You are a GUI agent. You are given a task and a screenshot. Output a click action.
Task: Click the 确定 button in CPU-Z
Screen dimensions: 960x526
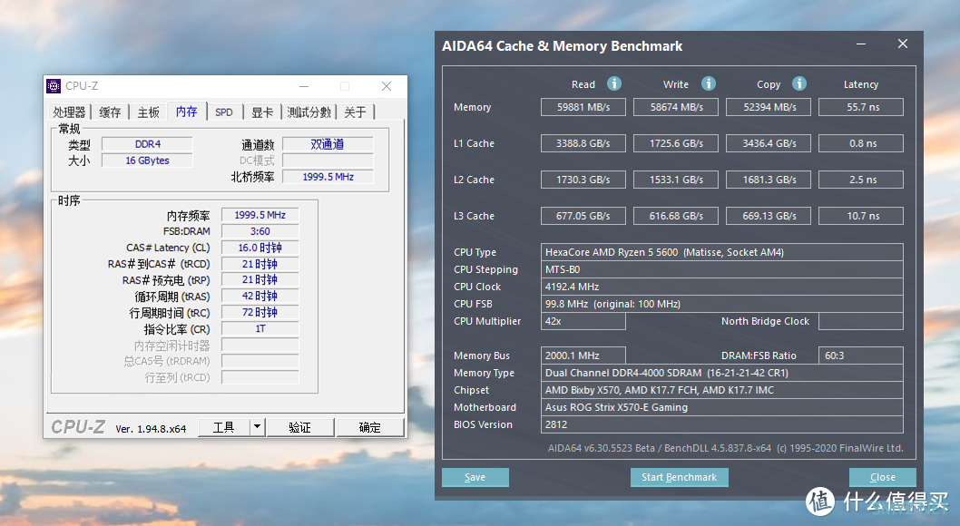tap(370, 427)
